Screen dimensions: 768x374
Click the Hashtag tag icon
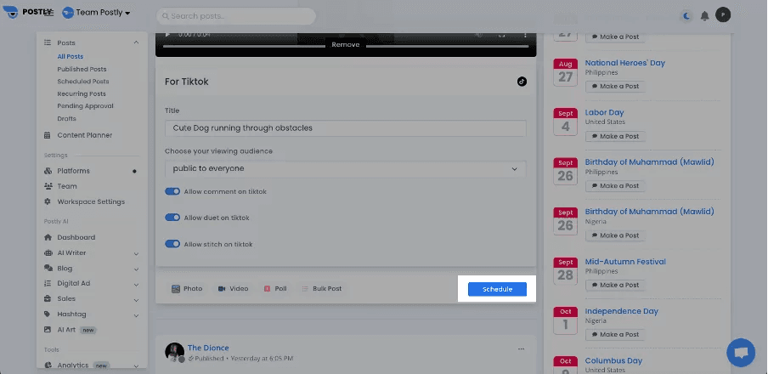pyautogui.click(x=48, y=314)
